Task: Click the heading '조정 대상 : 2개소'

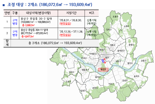Action: point(22,5)
